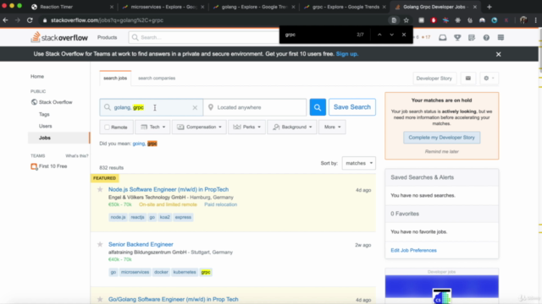Open achievements trophy icon
Viewport: 542px width, 304px height.
click(457, 37)
